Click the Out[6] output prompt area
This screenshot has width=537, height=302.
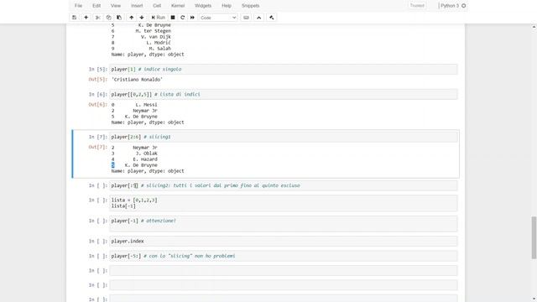click(97, 104)
